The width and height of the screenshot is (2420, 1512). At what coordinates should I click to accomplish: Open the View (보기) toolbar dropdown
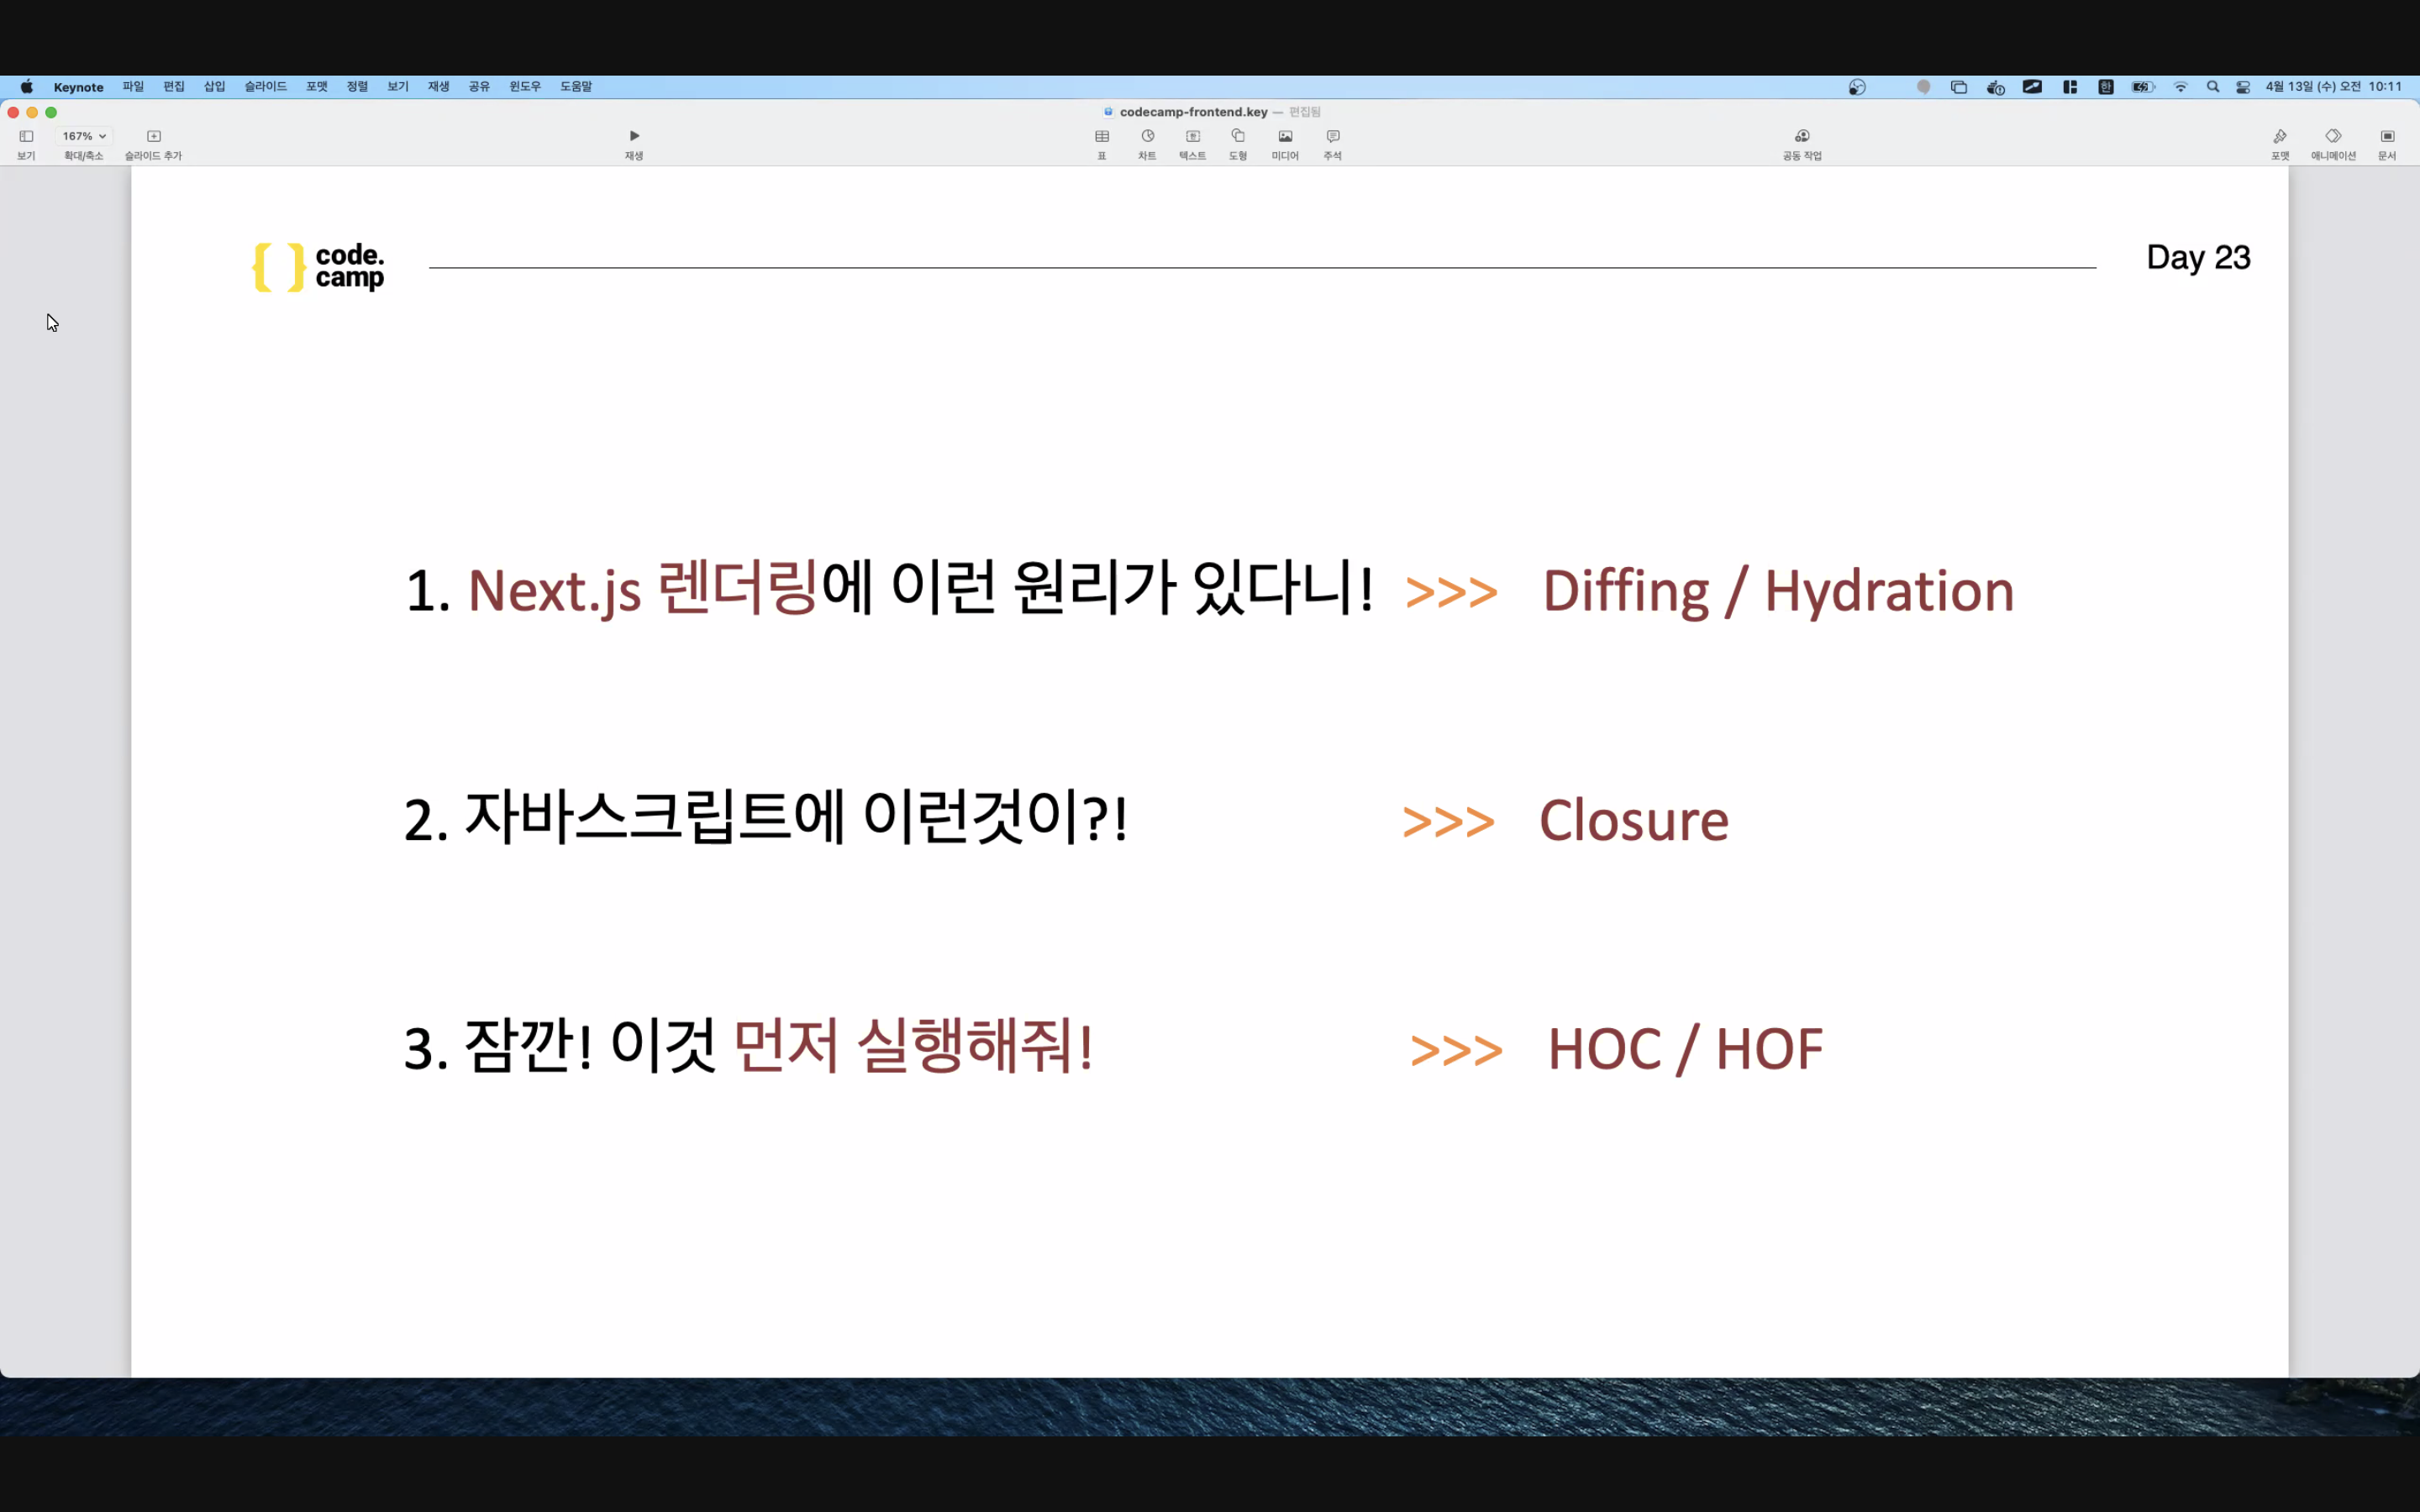(x=27, y=137)
